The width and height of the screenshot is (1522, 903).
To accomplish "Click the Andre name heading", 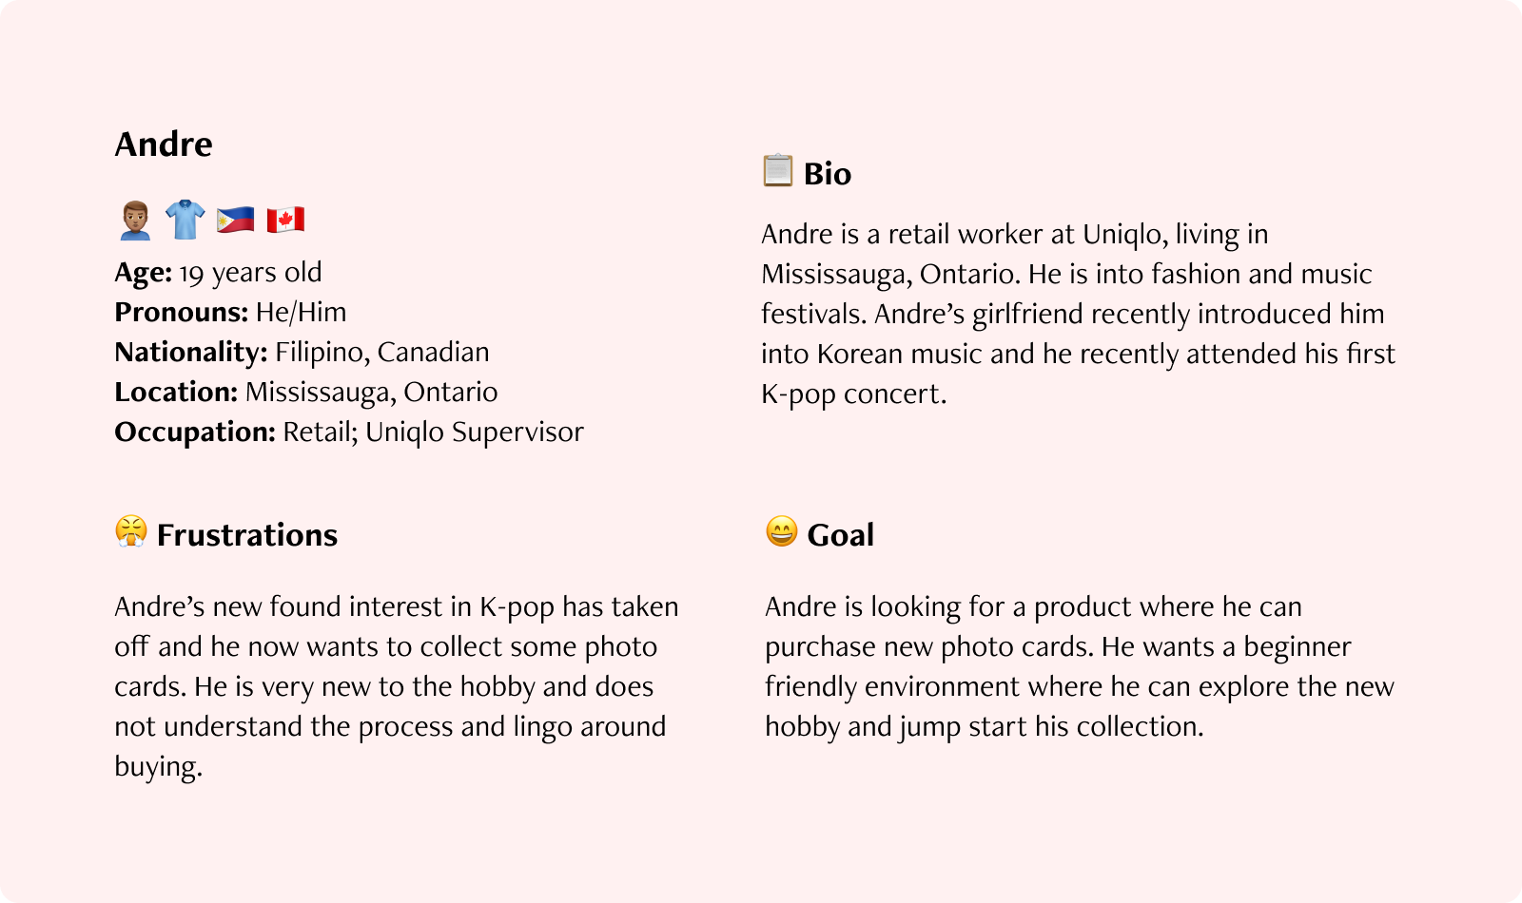I will (164, 144).
